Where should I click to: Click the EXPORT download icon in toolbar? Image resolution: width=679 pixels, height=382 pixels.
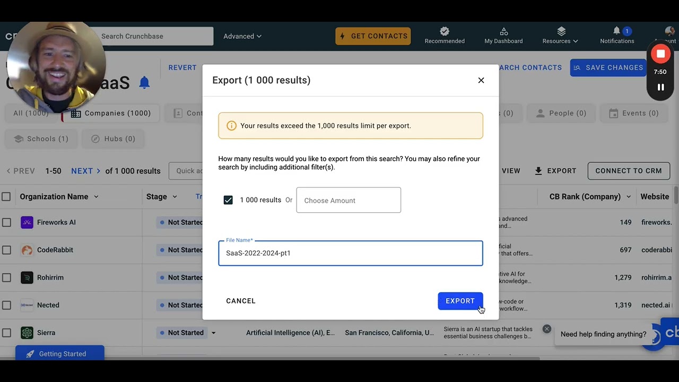(538, 171)
